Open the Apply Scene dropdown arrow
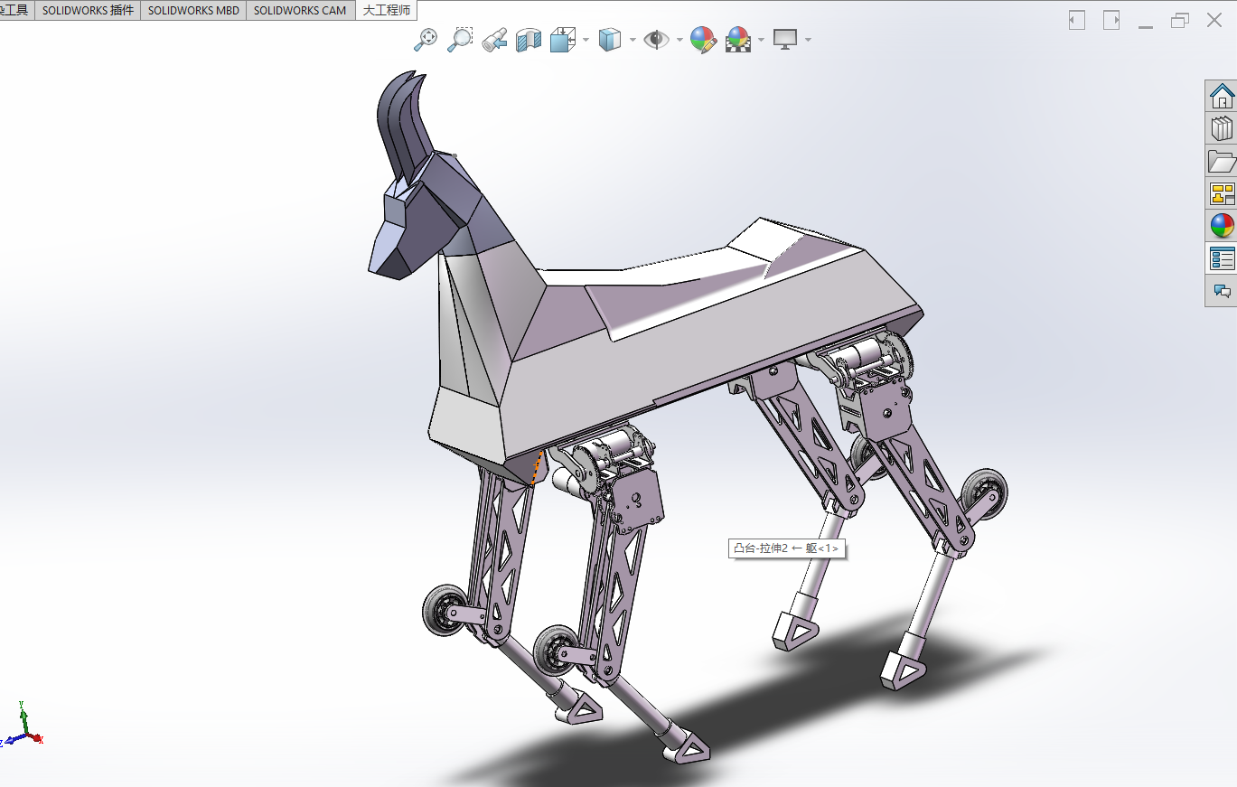Image resolution: width=1237 pixels, height=787 pixels. coord(762,40)
